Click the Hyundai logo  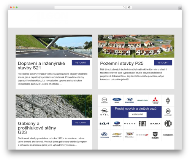point(130,100)
